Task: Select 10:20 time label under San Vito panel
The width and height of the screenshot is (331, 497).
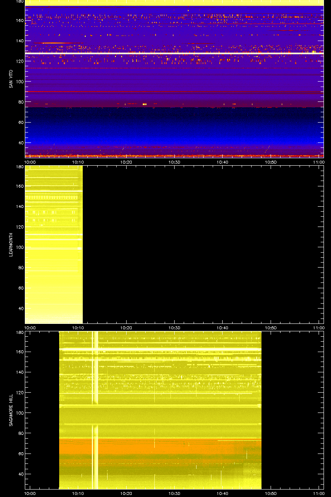Action: click(126, 162)
